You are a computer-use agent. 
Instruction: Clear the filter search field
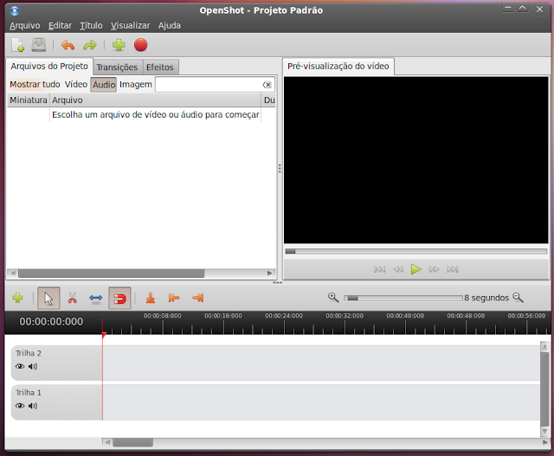[267, 85]
